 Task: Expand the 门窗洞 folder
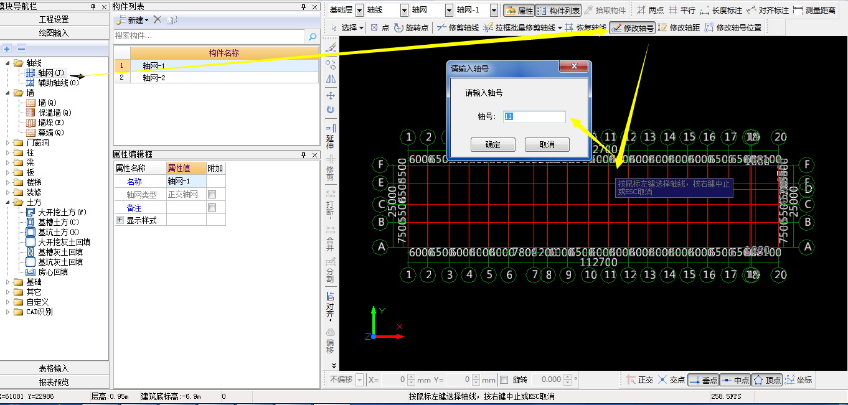8,142
